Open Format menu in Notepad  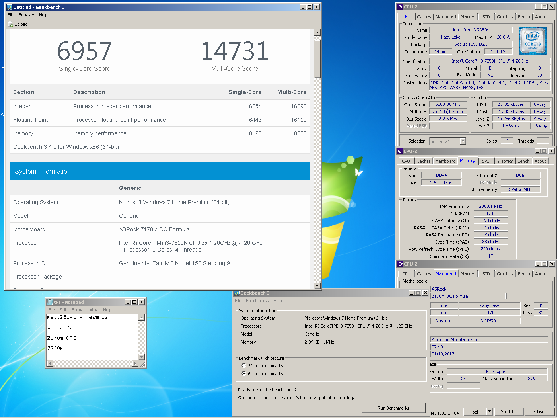(x=78, y=310)
